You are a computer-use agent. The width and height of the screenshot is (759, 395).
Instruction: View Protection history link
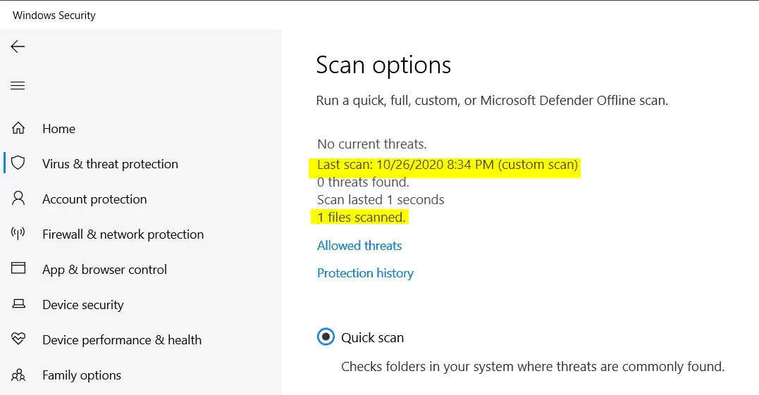point(365,273)
